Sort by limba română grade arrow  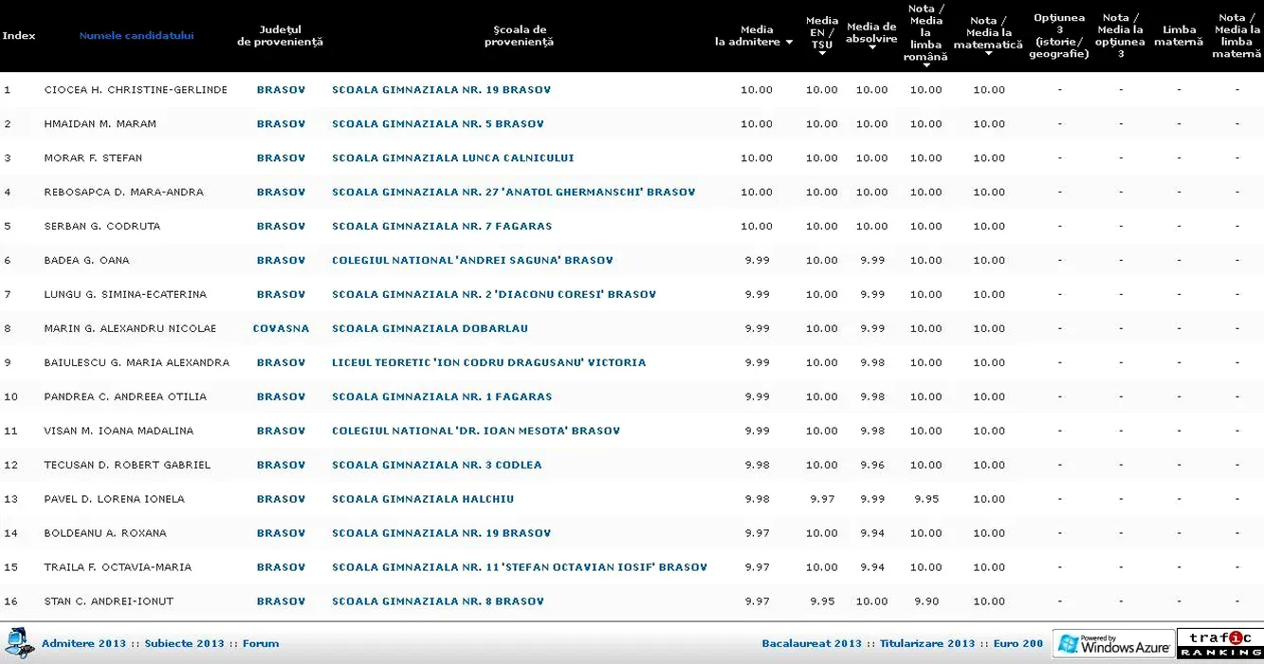[x=925, y=65]
